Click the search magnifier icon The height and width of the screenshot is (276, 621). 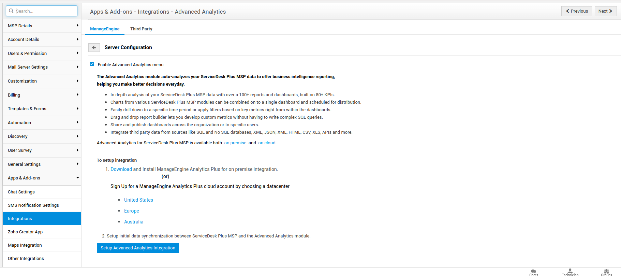[11, 11]
